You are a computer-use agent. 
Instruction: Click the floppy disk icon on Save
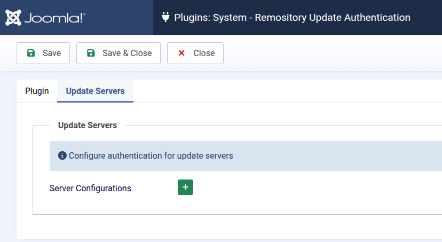[x=31, y=53]
